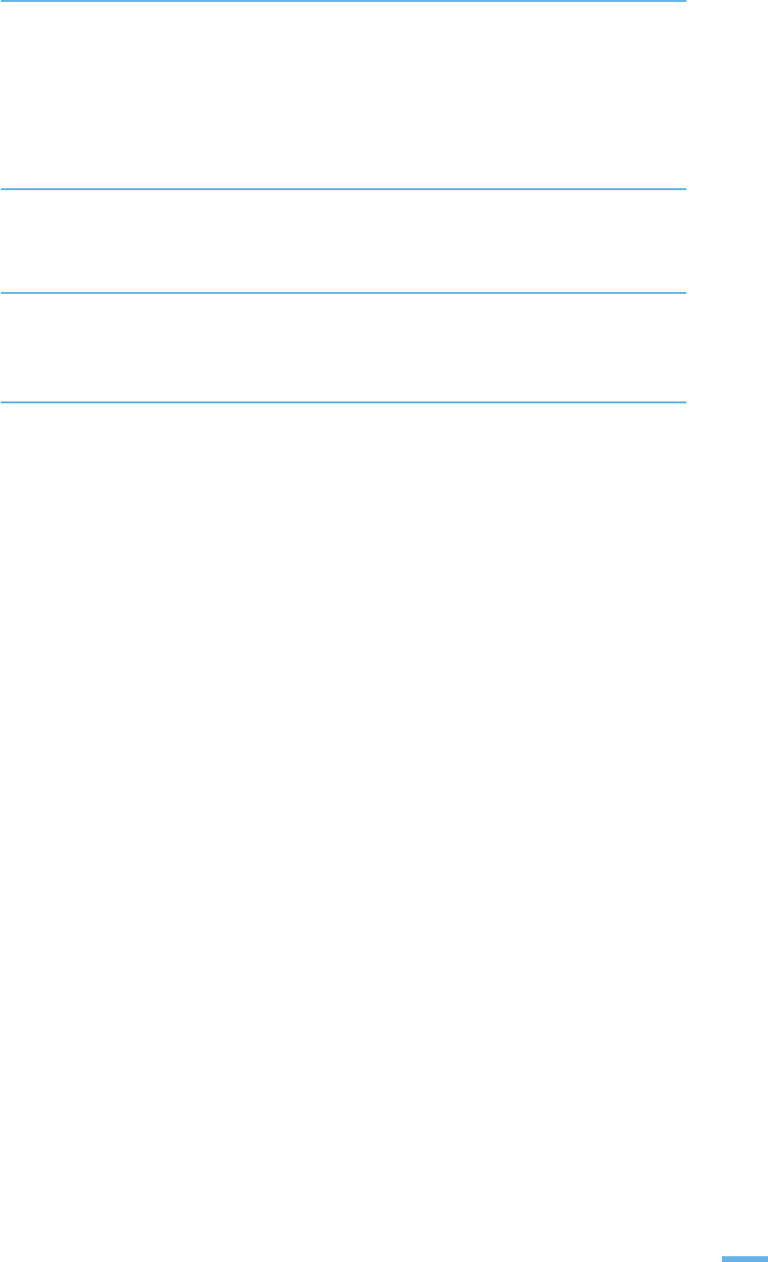The image size is (768, 1262).
Task: Click the right end of the fourth blue rule
Action: [683, 402]
